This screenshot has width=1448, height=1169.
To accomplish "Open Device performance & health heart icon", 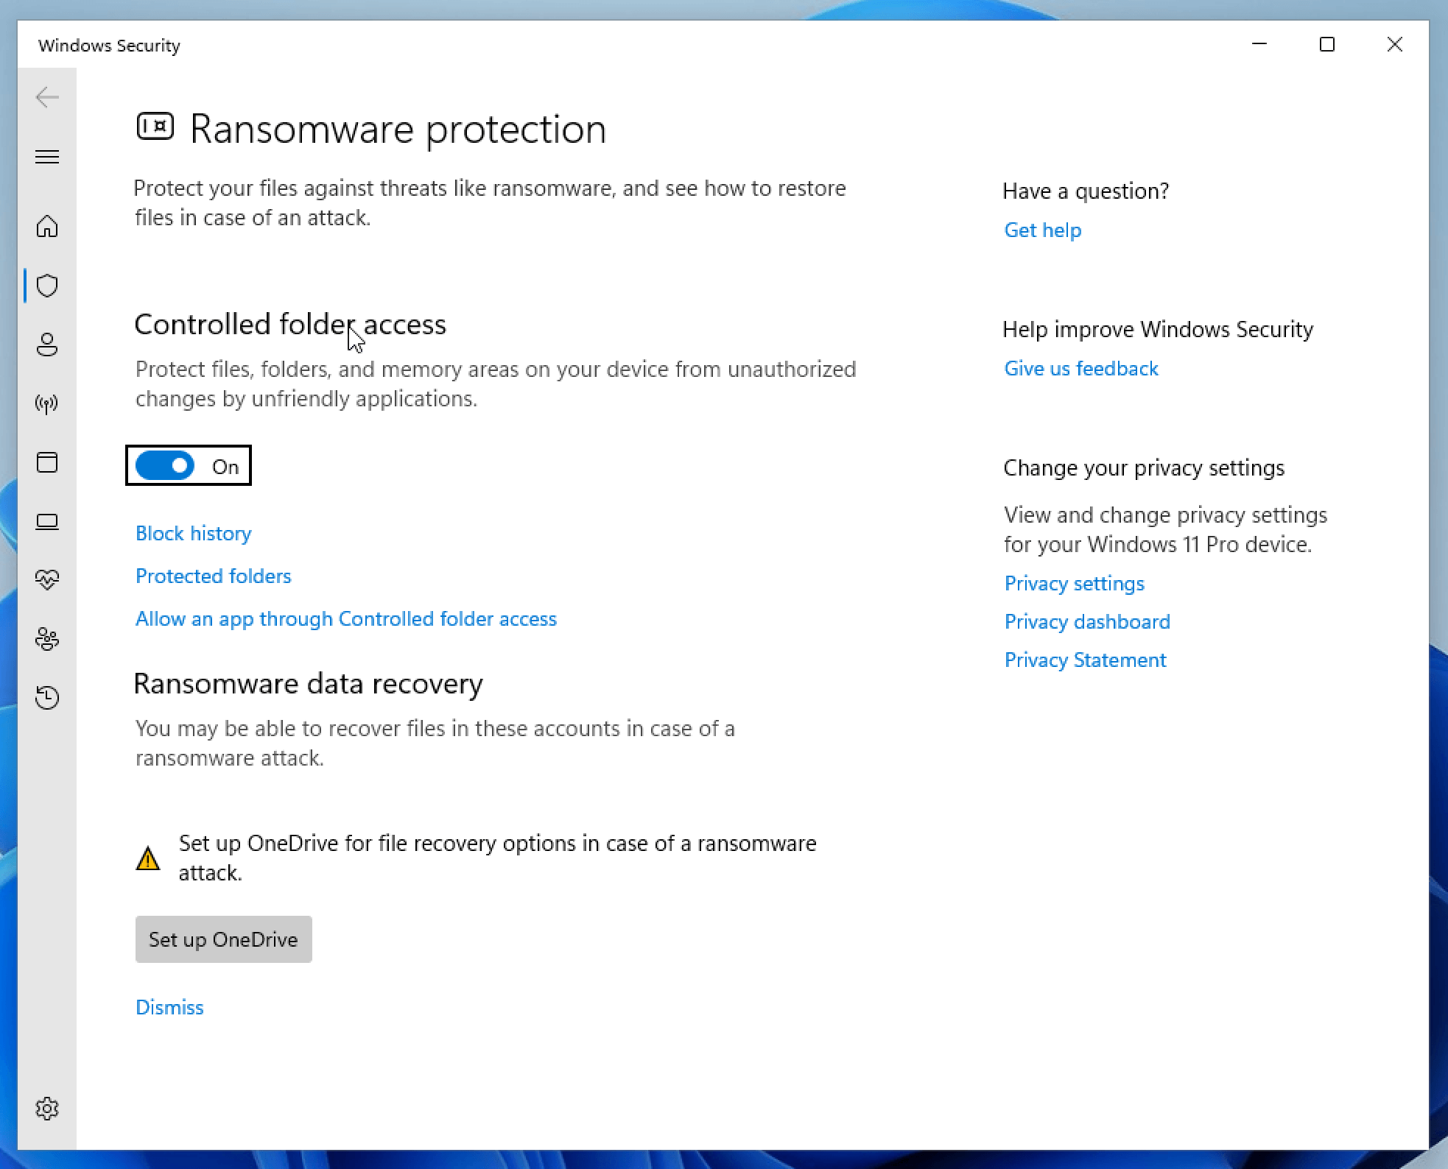I will click(x=47, y=580).
